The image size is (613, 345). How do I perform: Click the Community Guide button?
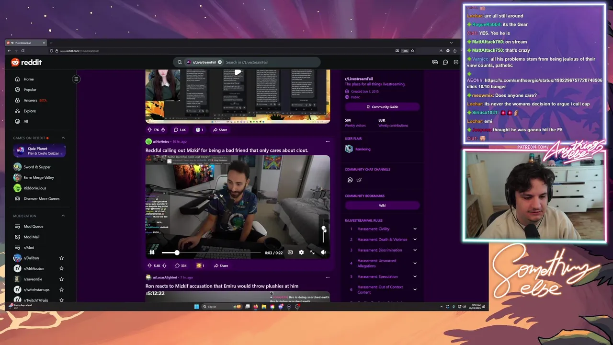[382, 107]
